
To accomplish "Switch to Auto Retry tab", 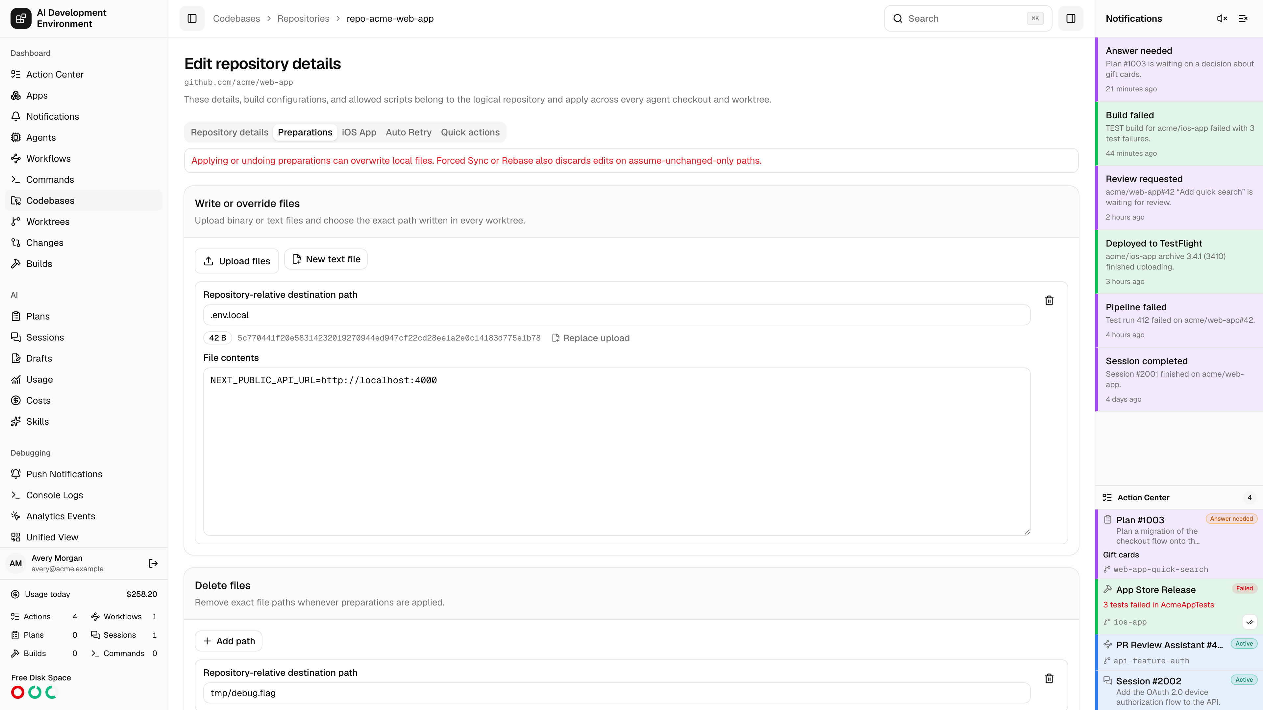I will tap(409, 132).
